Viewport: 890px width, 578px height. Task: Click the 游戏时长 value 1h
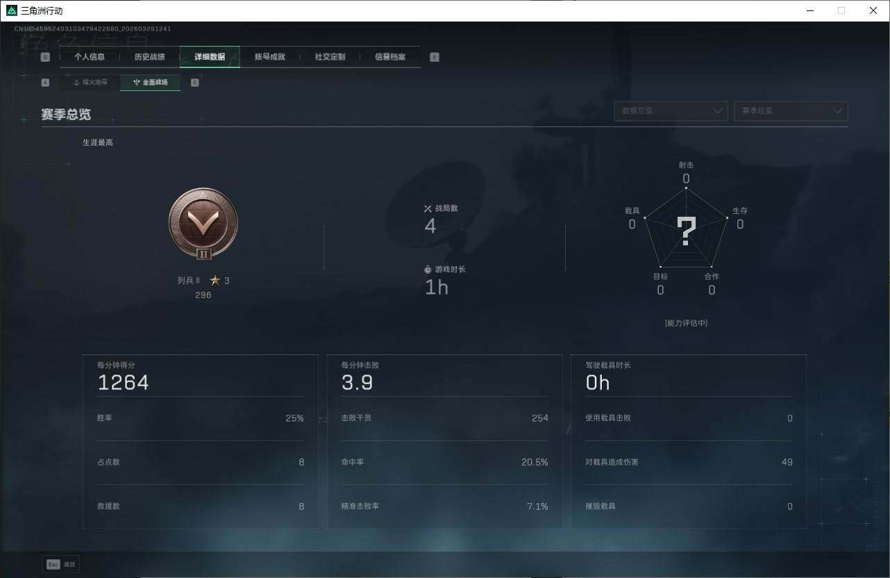[437, 287]
